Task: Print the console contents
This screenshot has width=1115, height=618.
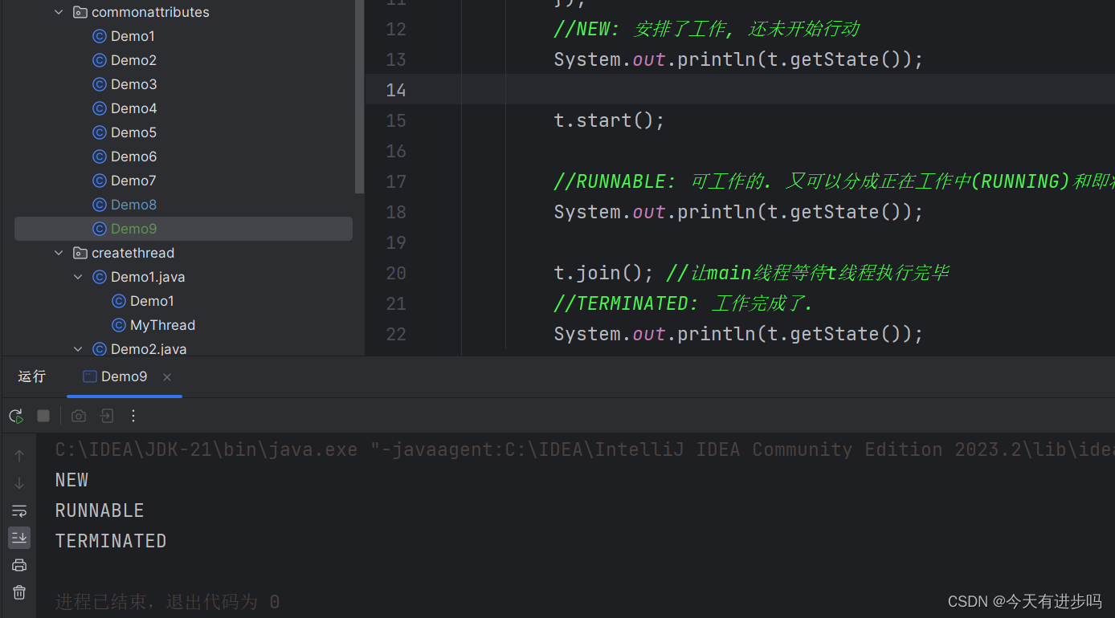Action: click(18, 564)
